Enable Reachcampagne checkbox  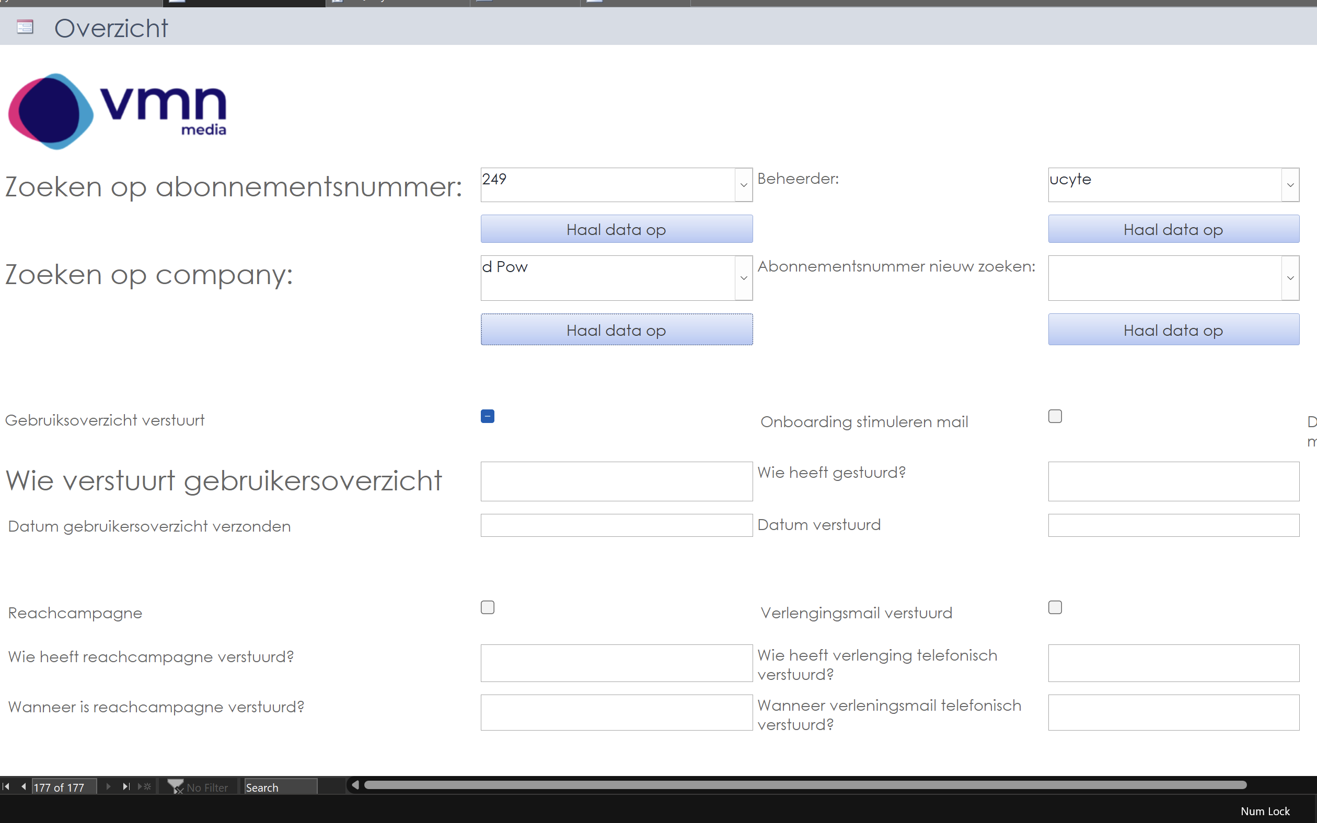click(x=488, y=607)
